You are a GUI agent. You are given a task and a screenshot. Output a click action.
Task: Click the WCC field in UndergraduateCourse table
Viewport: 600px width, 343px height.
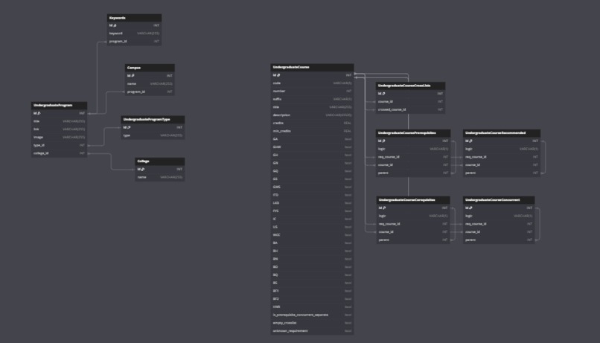312,235
